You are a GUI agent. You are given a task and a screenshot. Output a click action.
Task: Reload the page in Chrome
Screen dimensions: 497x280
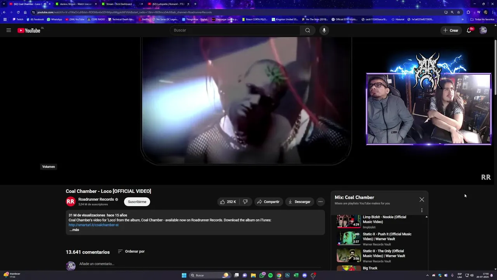coord(18,12)
